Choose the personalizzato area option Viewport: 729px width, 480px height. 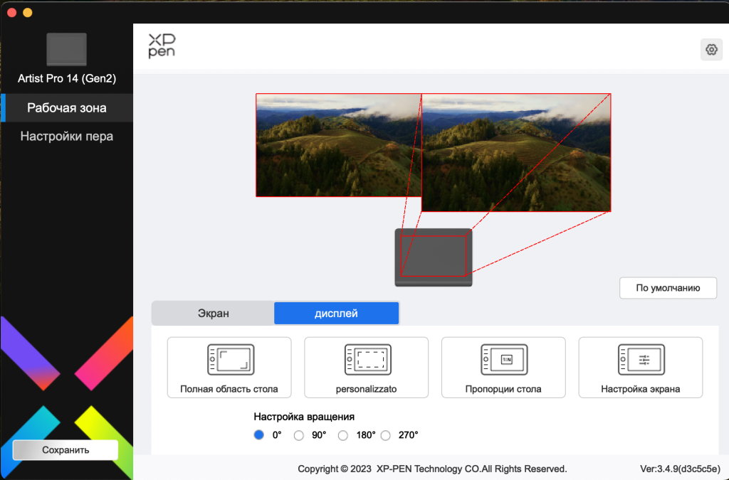(367, 367)
